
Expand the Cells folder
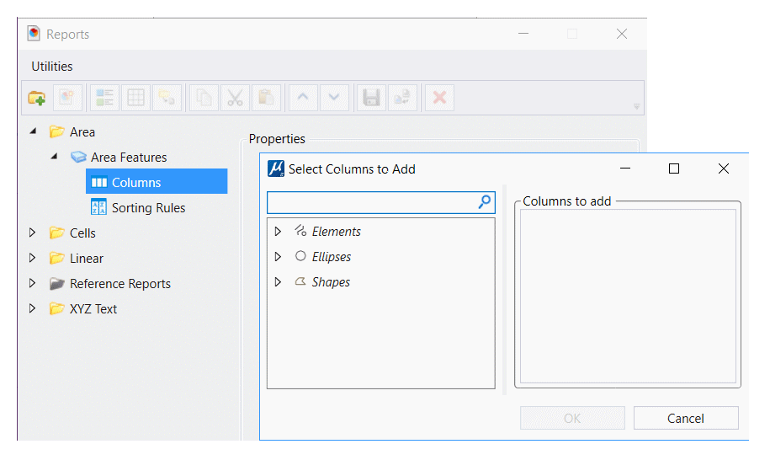point(33,233)
